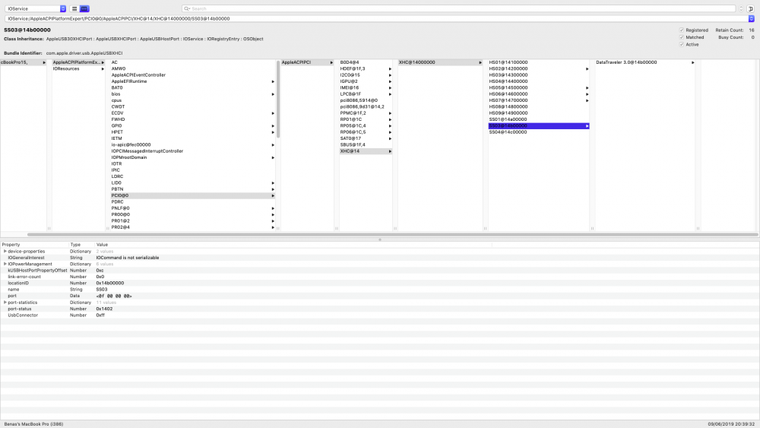Click the vertical scrollbar beside the AC list
Viewport: 760px width, 428px height.
tap(278, 100)
